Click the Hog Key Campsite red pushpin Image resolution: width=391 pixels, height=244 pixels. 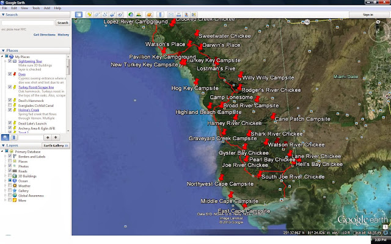[x=197, y=82]
